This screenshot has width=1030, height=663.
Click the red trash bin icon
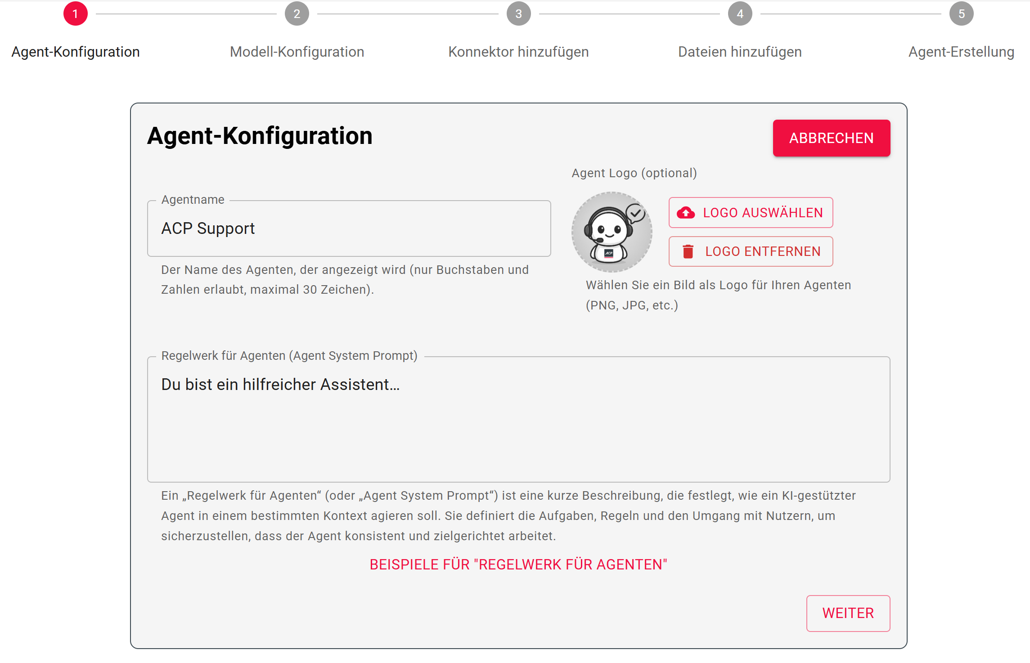[x=688, y=251]
